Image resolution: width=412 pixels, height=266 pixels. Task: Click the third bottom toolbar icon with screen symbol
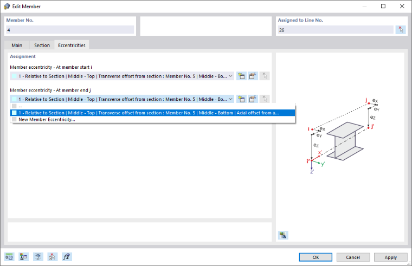point(38,257)
